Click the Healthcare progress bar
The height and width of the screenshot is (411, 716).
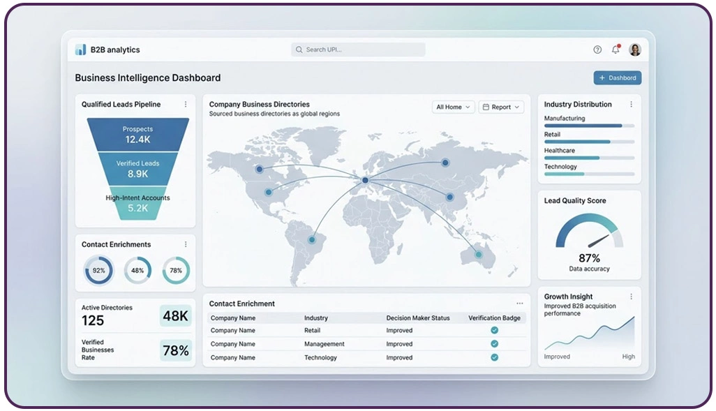point(589,158)
